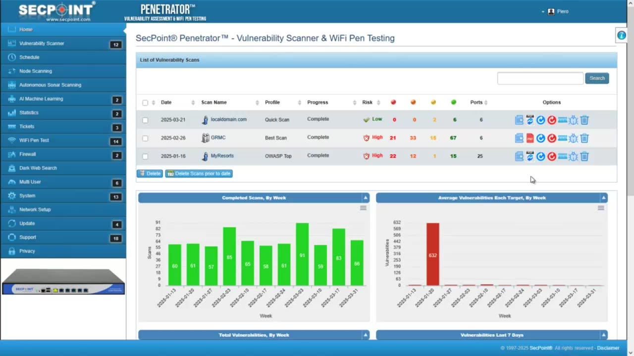Collapse Total Vulnerabilities By Week panel

pyautogui.click(x=366, y=335)
